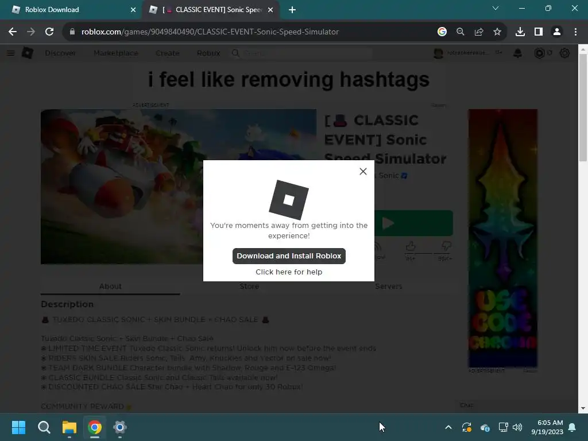Open the Roblox hamburger navigation menu
Screen dimensions: 588x441
(x=10, y=53)
